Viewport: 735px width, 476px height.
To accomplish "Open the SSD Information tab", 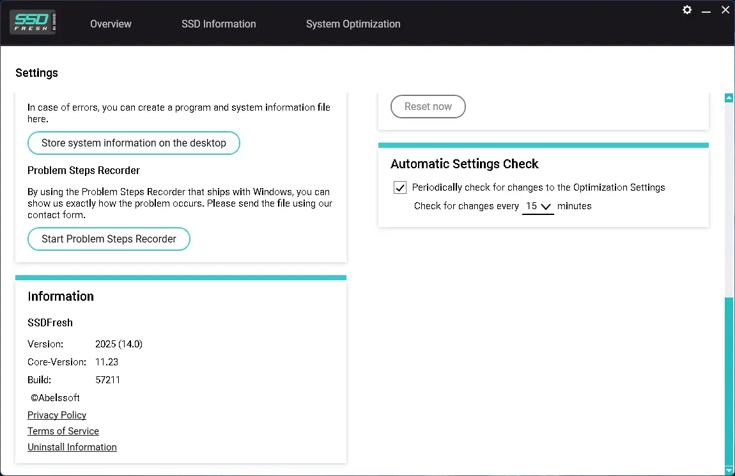I will coord(219,24).
